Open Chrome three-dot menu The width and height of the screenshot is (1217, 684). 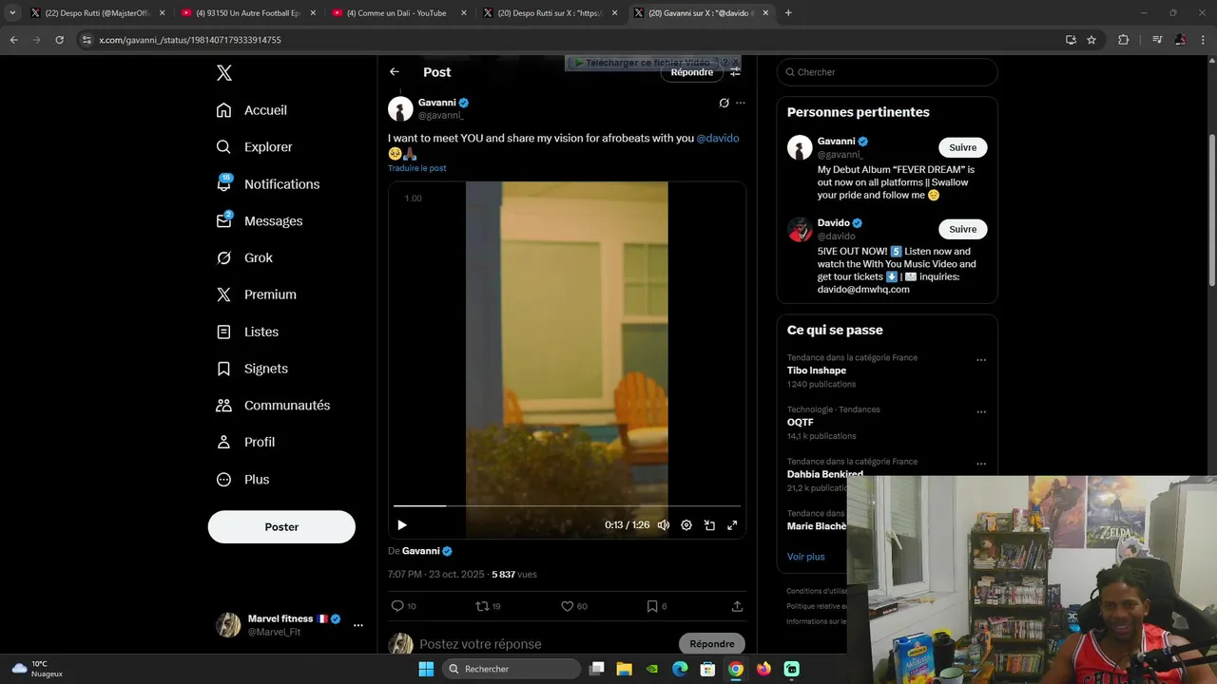coord(1203,40)
